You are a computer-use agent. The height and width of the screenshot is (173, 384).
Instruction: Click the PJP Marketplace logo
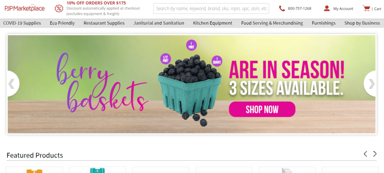point(24,8)
